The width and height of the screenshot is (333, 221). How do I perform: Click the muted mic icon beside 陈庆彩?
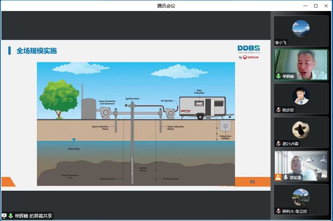278,110
